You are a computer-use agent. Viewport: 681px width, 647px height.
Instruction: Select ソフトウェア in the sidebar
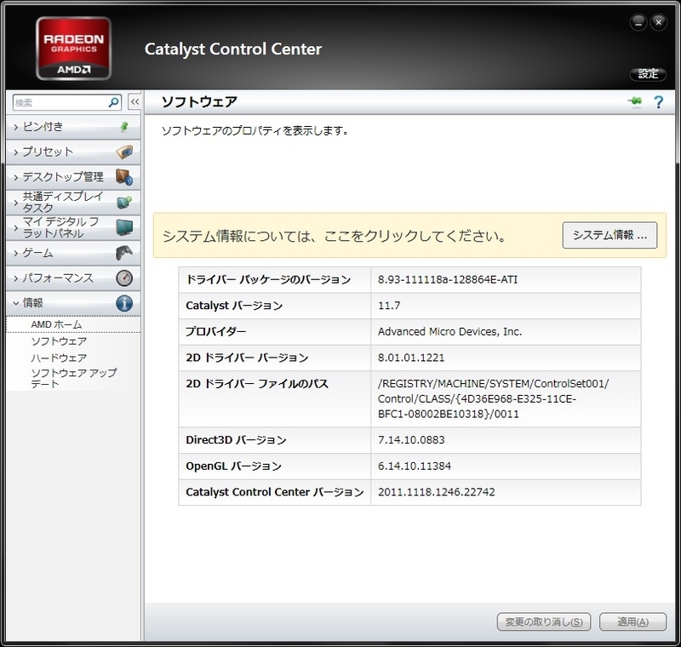(59, 341)
